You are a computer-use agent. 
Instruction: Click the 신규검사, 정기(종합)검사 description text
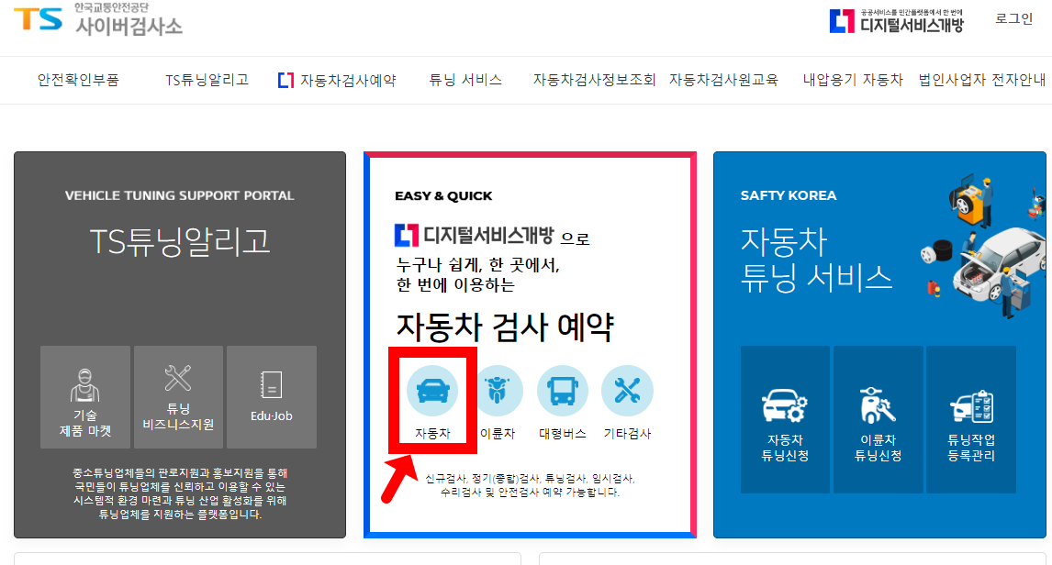[530, 485]
